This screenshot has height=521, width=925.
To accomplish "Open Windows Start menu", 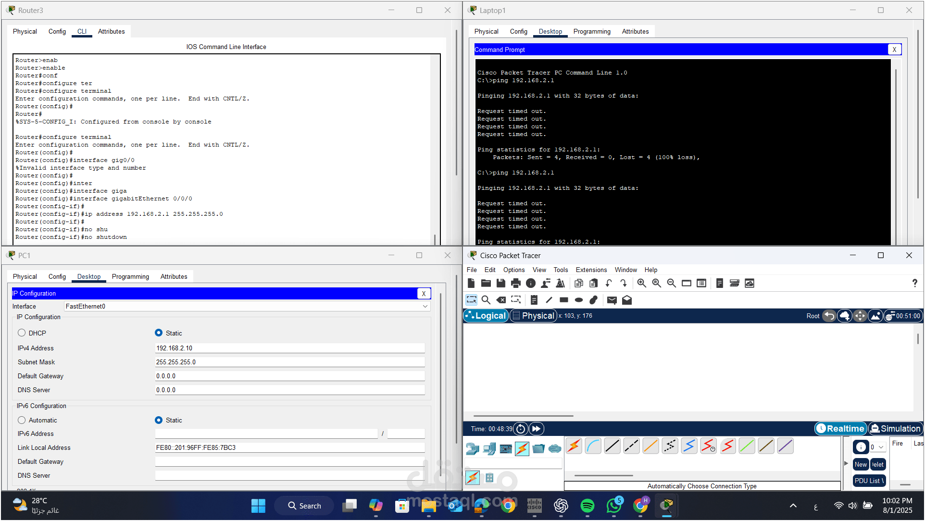I will [258, 506].
